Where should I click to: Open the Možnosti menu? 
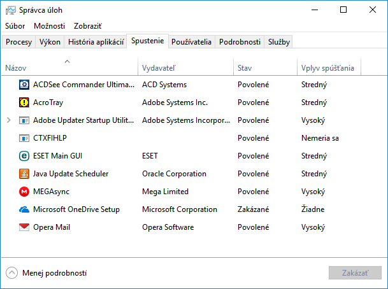(49, 26)
